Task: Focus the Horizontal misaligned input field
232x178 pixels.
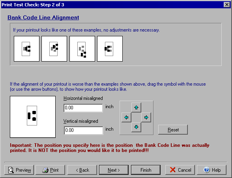Action: tap(83, 108)
